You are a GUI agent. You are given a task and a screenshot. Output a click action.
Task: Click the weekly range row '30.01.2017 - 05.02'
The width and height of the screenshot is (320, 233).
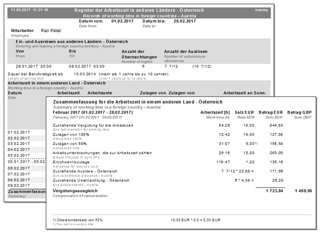click(26, 161)
